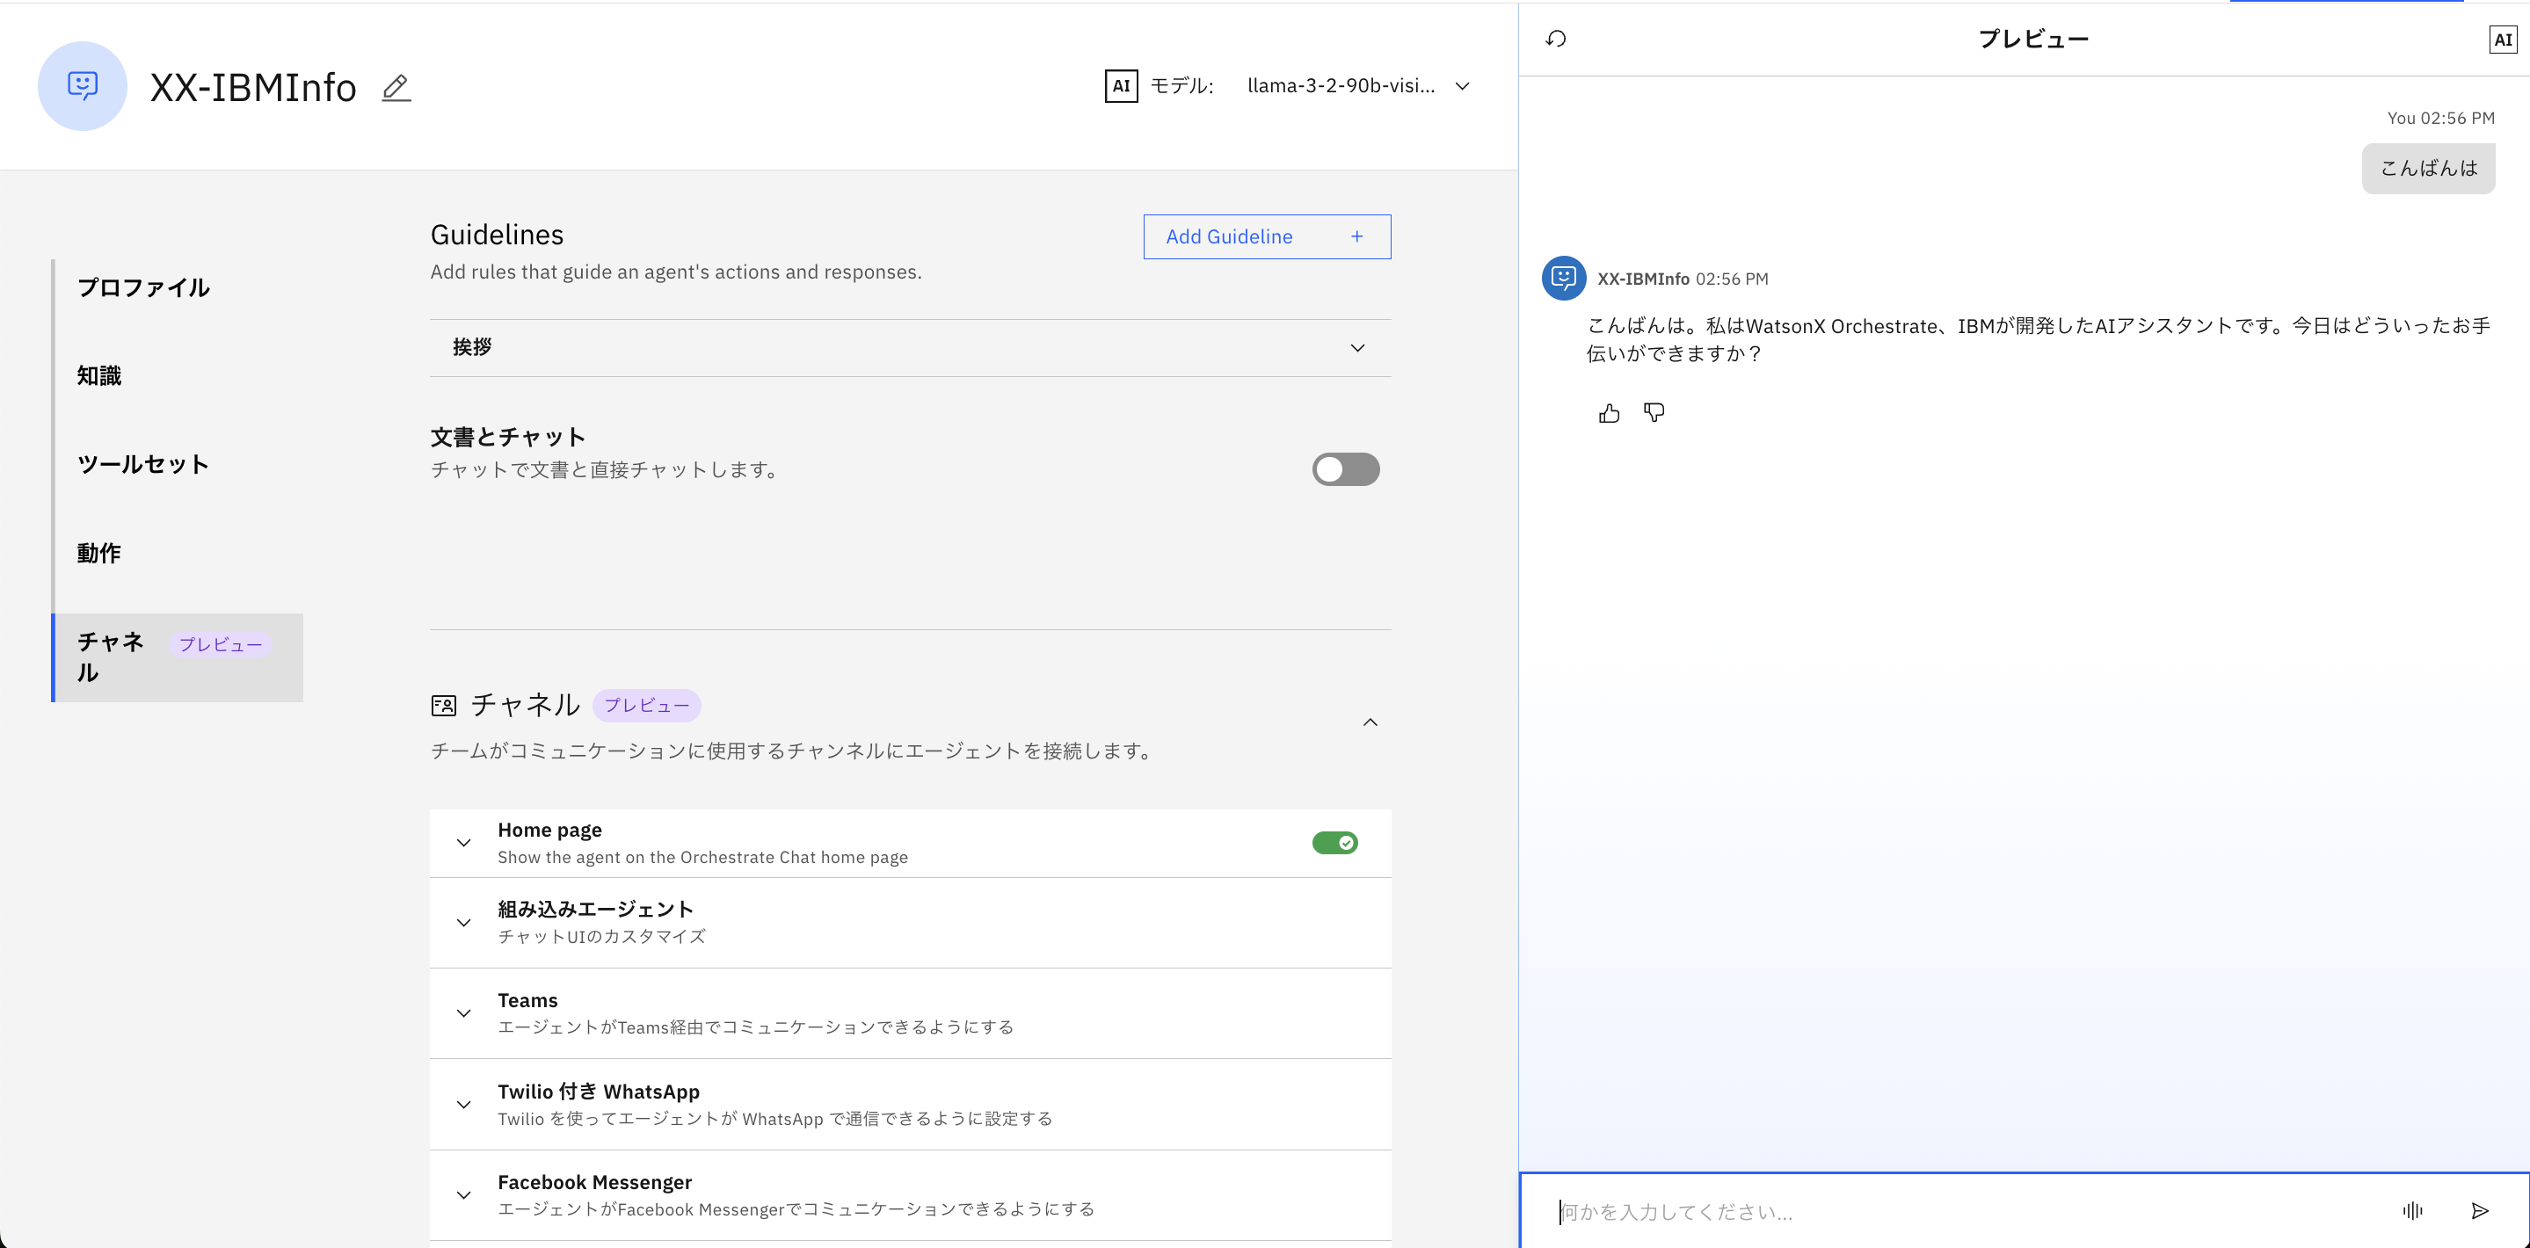The height and width of the screenshot is (1248, 2530).
Task: Click the send message arrow icon
Action: point(2479,1211)
